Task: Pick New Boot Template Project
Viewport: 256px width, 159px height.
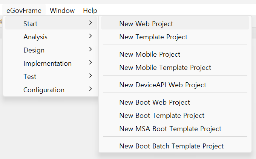Action: click(162, 116)
